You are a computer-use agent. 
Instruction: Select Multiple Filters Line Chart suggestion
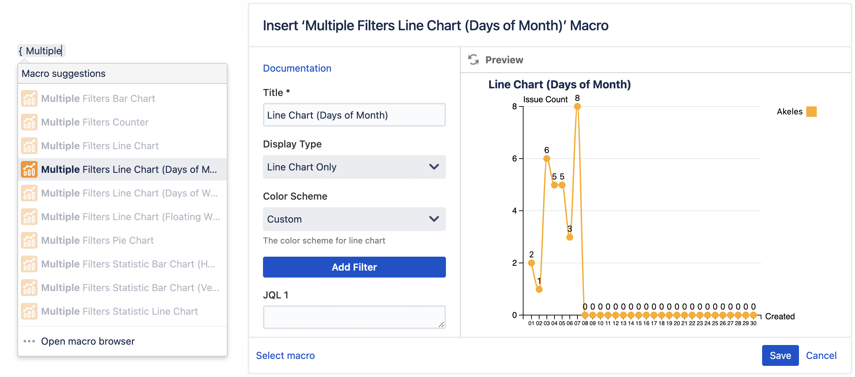tap(100, 146)
